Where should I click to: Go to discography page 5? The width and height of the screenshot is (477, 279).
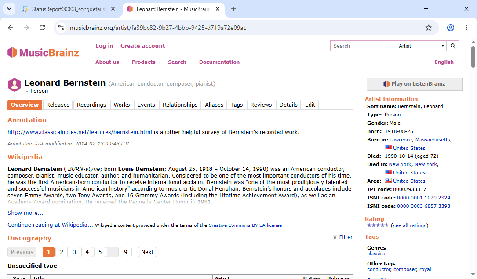click(100, 252)
